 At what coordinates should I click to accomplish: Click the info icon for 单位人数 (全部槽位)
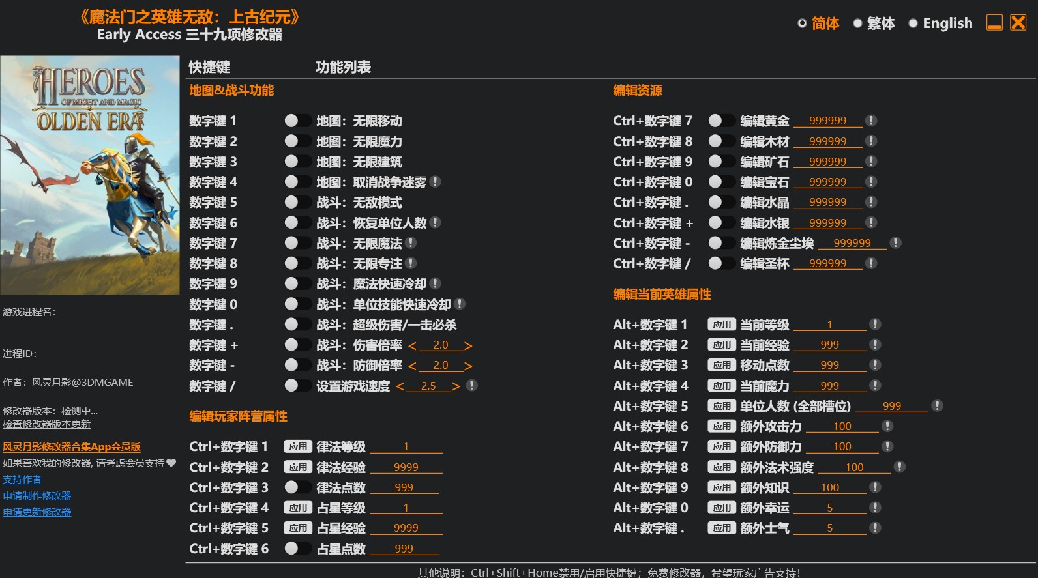tap(938, 405)
